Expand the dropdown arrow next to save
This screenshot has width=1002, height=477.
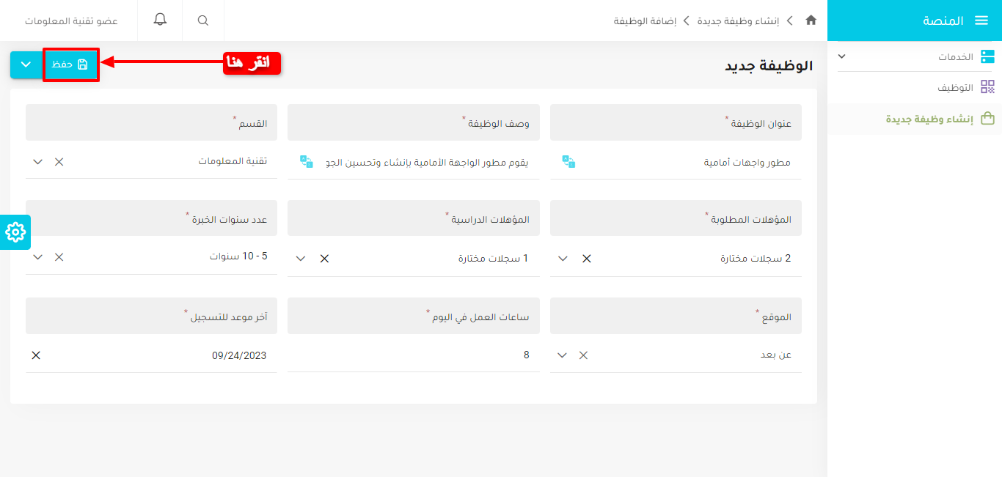[x=26, y=64]
